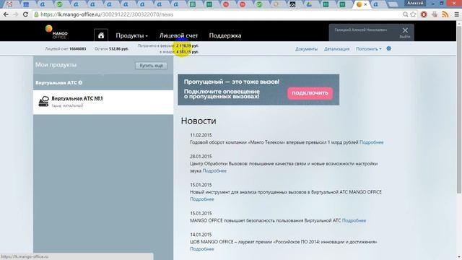Open the Лицевой счет menu item
The height and width of the screenshot is (260, 462).
178,35
